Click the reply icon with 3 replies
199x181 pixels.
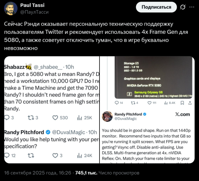(x=7, y=118)
